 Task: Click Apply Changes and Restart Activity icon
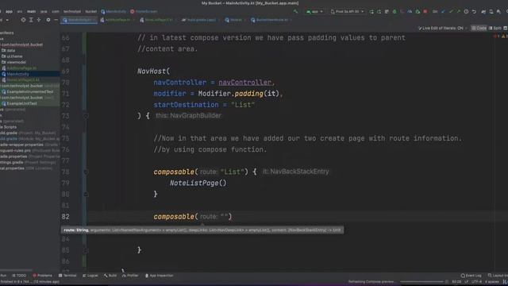click(x=379, y=11)
